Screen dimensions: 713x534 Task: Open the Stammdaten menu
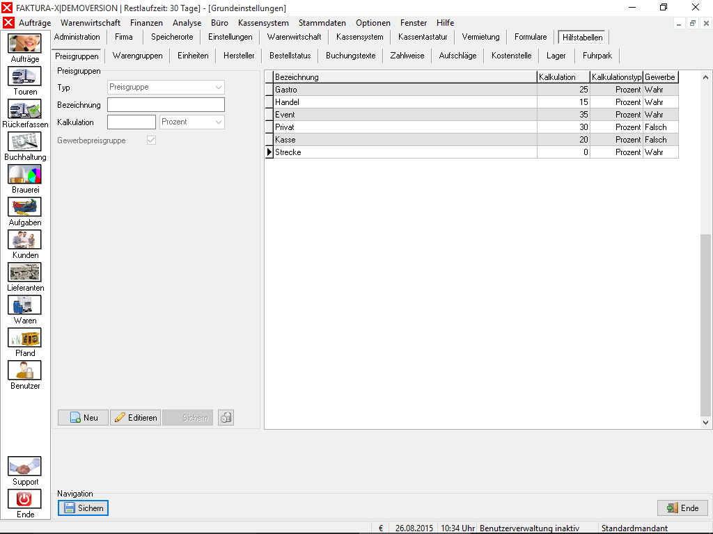(322, 23)
